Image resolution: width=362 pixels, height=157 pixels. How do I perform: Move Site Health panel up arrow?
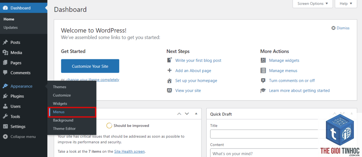(x=179, y=114)
